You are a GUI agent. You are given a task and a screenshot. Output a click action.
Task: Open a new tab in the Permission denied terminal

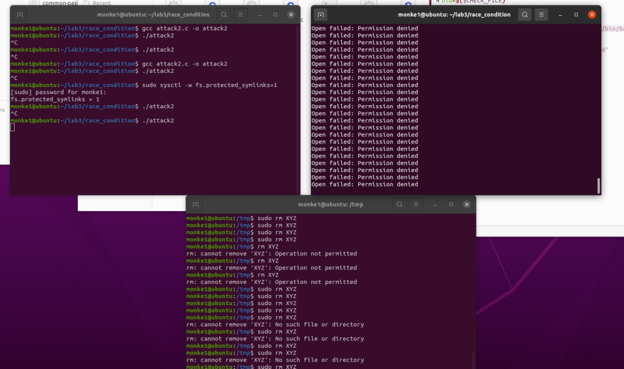click(x=321, y=15)
